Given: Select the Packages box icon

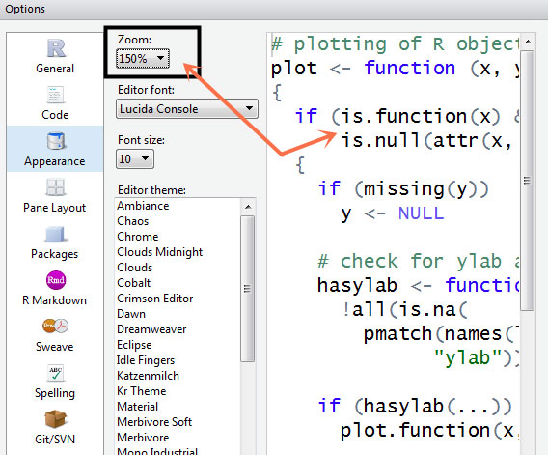Looking at the screenshot, I should pos(55,234).
